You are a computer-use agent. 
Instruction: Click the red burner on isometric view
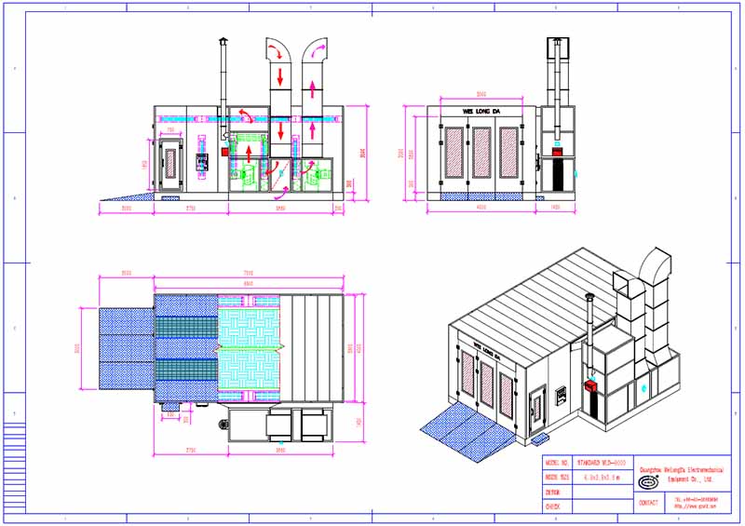(590, 385)
